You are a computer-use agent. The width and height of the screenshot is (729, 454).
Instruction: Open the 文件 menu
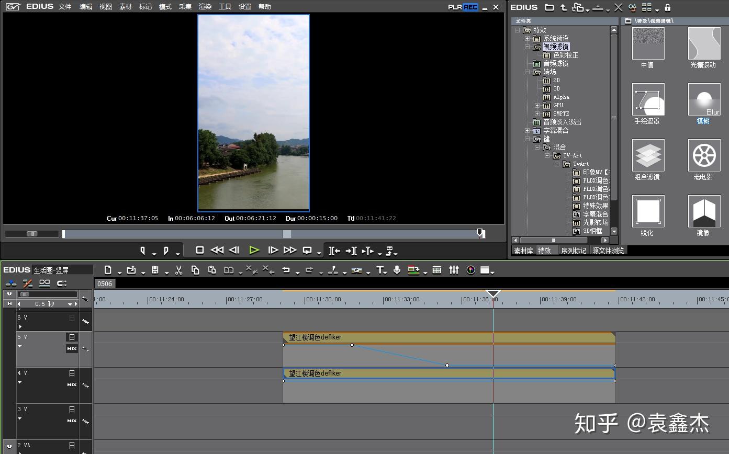click(65, 7)
